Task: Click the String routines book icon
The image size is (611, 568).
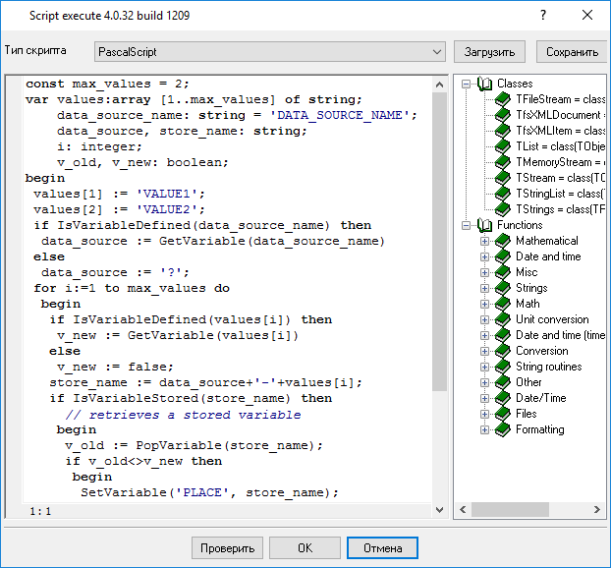Action: [502, 367]
